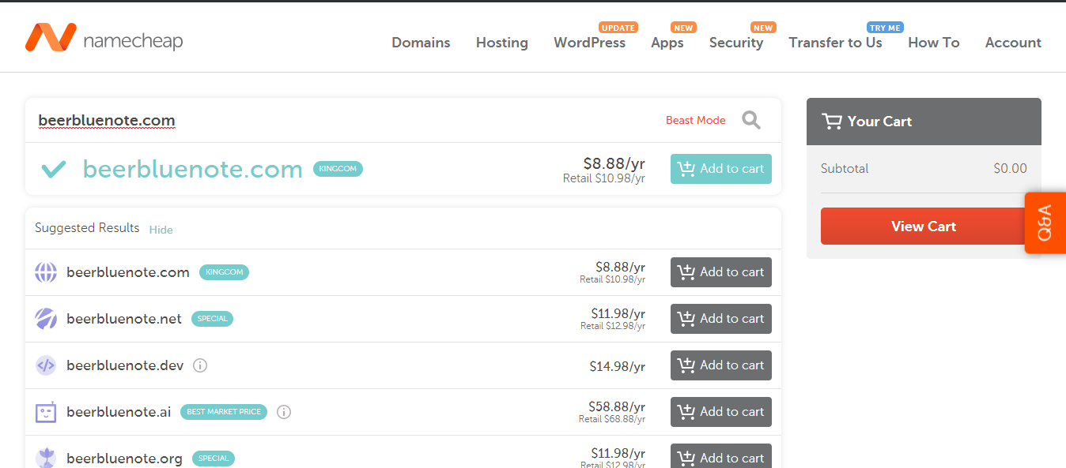Click the $14.98/yr price
The height and width of the screenshot is (468, 1066).
618,366
